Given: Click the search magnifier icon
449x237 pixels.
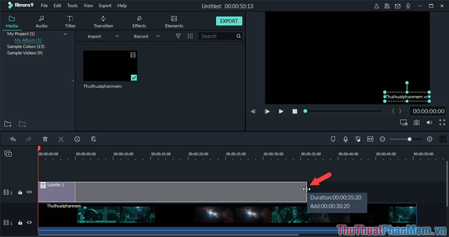Looking at the screenshot, I should click(238, 36).
